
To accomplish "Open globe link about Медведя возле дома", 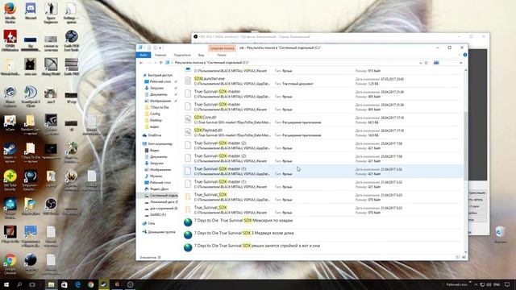I will (243, 233).
